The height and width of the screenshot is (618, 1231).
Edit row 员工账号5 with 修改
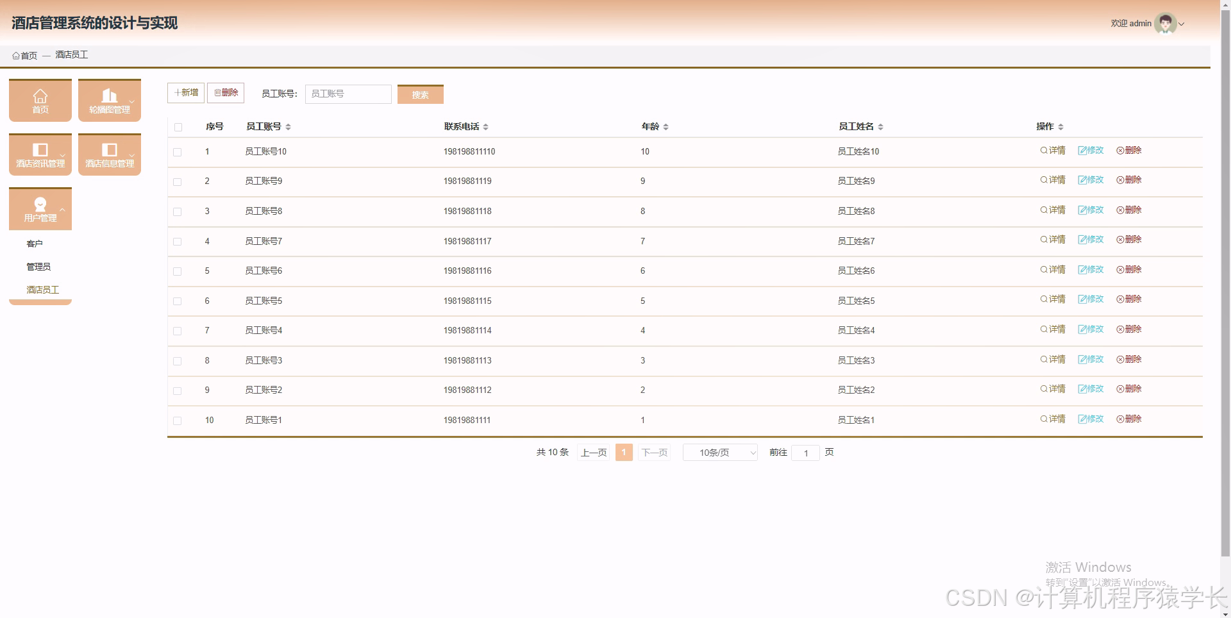pos(1091,299)
